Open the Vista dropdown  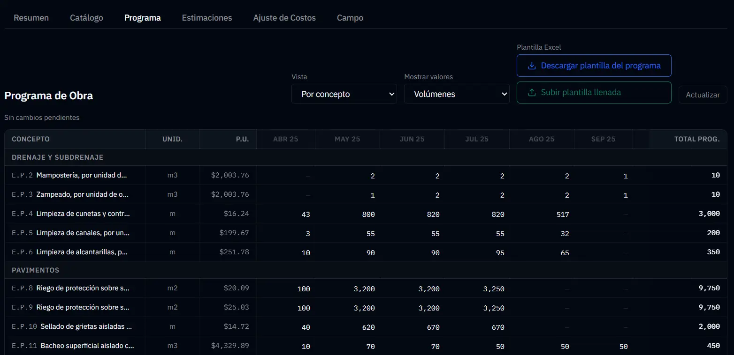pos(344,94)
